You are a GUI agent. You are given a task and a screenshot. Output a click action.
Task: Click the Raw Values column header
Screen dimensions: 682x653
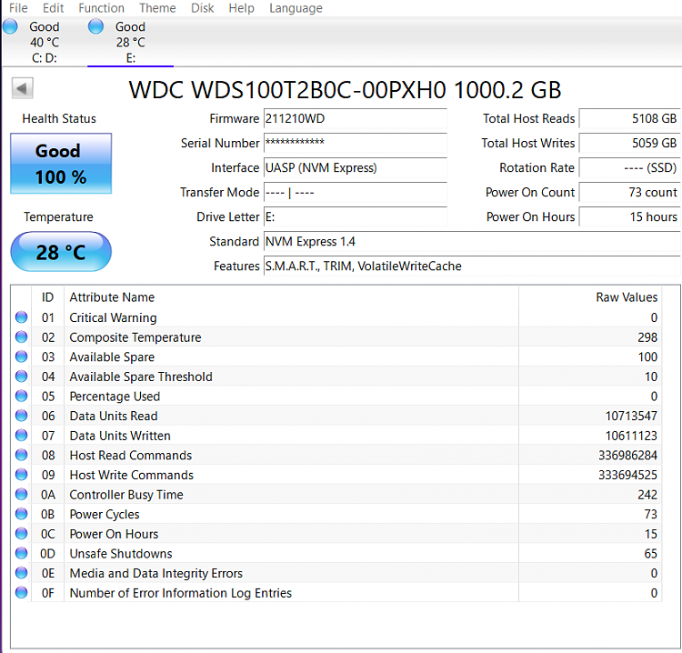point(590,297)
